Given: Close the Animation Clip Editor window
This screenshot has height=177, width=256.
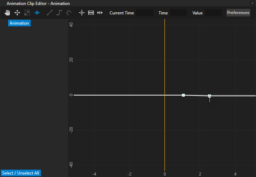Looking at the screenshot, I should [252, 3].
